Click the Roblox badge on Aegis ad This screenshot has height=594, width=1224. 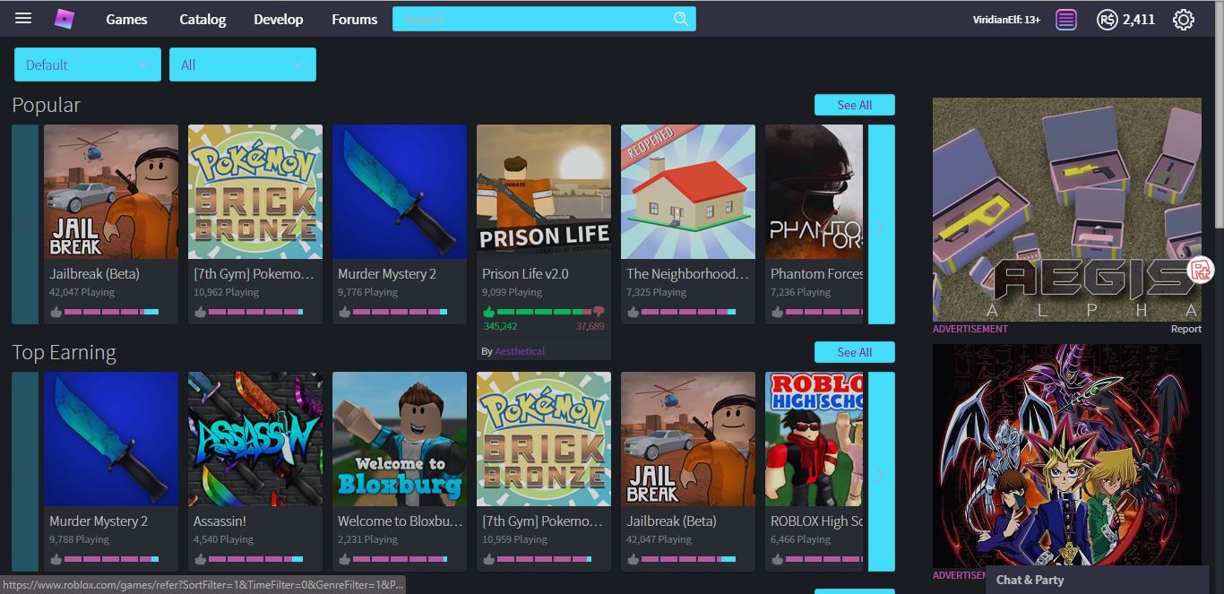click(x=1200, y=269)
